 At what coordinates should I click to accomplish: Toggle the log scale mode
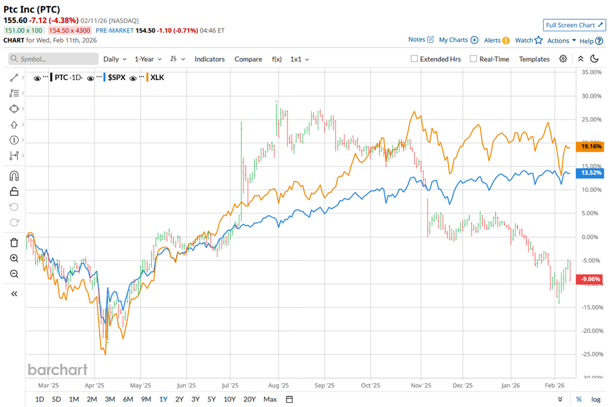click(x=596, y=399)
